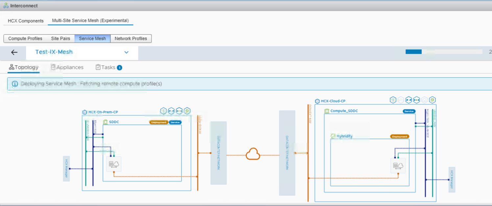Click the first service hexagon above HCX-Cloud-CP

point(393,100)
